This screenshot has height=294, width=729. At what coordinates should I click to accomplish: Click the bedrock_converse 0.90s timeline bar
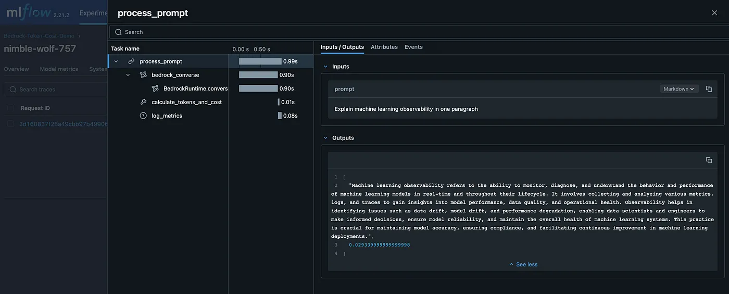(258, 75)
